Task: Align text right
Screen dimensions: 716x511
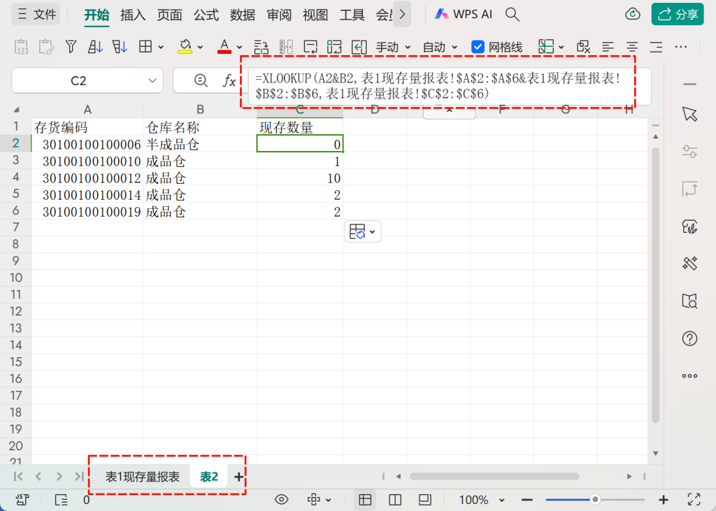Action: pos(656,47)
